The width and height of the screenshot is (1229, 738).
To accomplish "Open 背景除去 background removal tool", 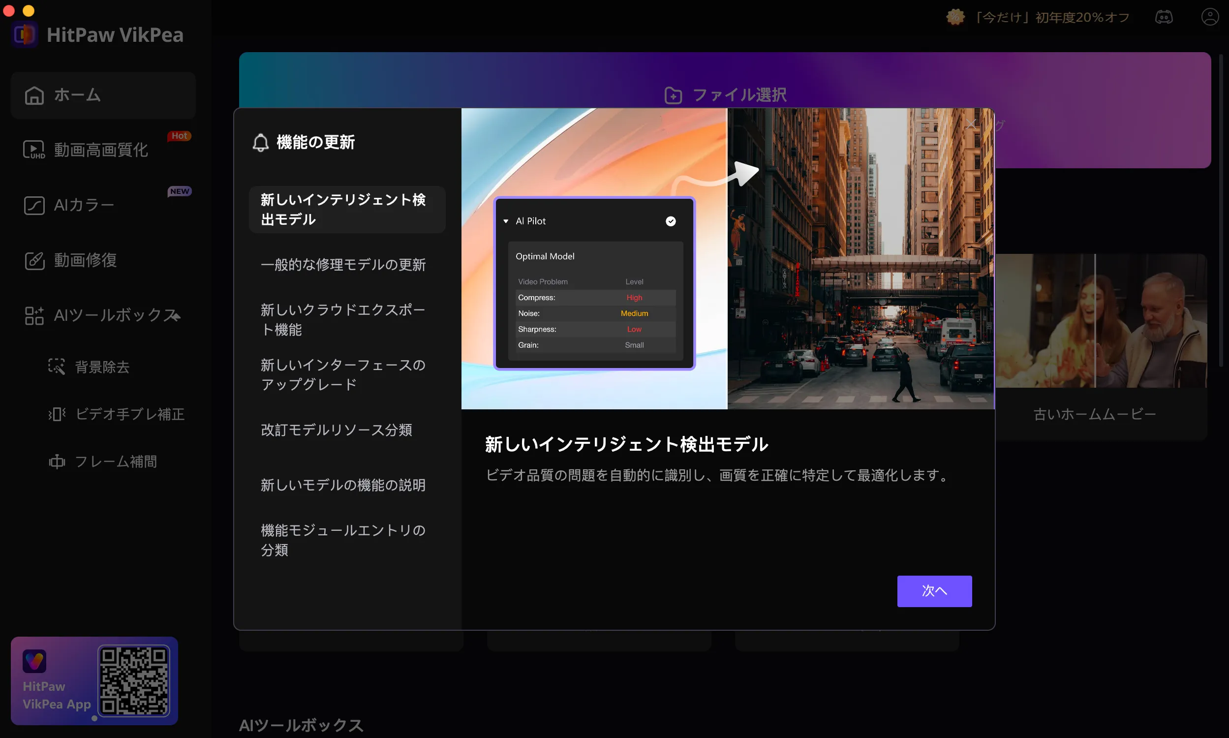I will pyautogui.click(x=102, y=367).
